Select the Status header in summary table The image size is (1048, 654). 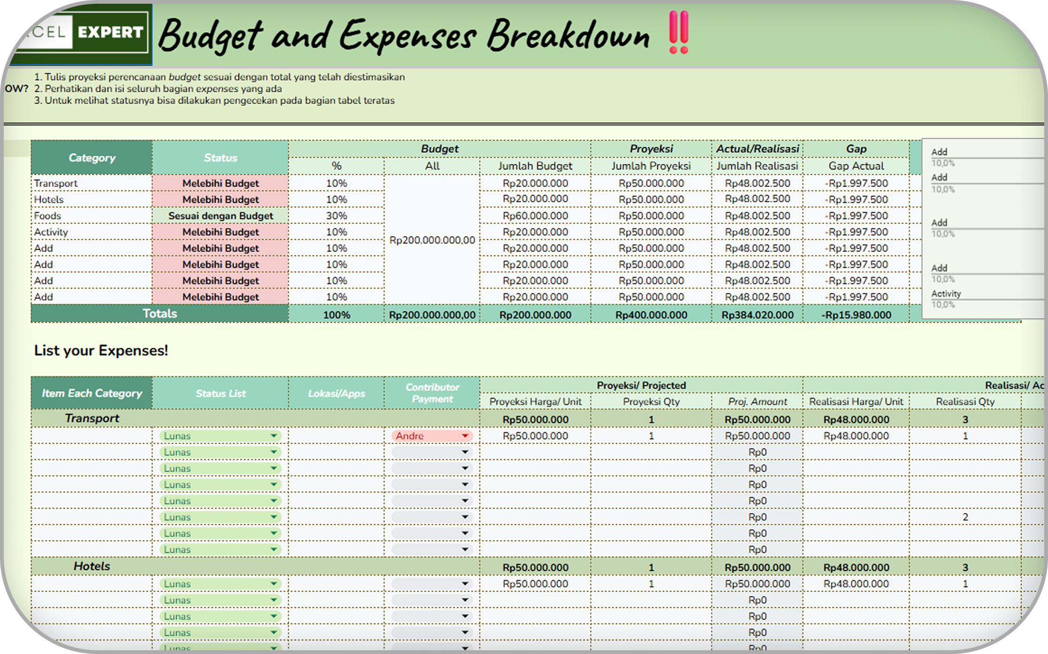click(220, 158)
